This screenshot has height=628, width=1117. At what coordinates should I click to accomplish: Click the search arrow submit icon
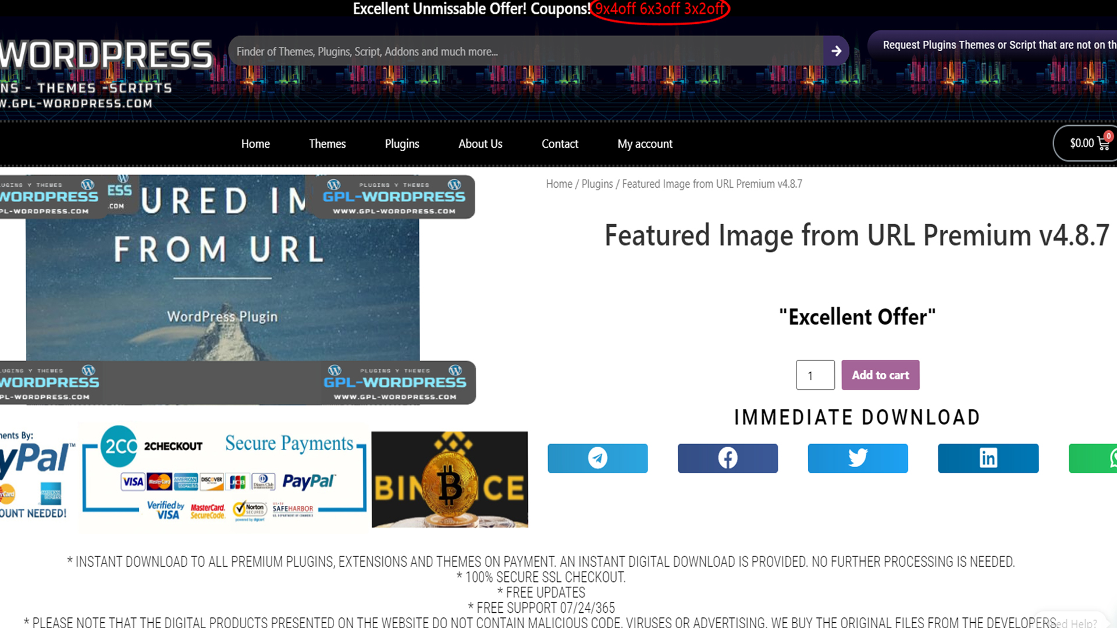pos(836,51)
